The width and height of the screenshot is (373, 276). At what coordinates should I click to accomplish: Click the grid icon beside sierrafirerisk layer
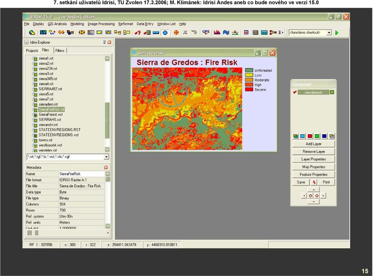click(332, 92)
